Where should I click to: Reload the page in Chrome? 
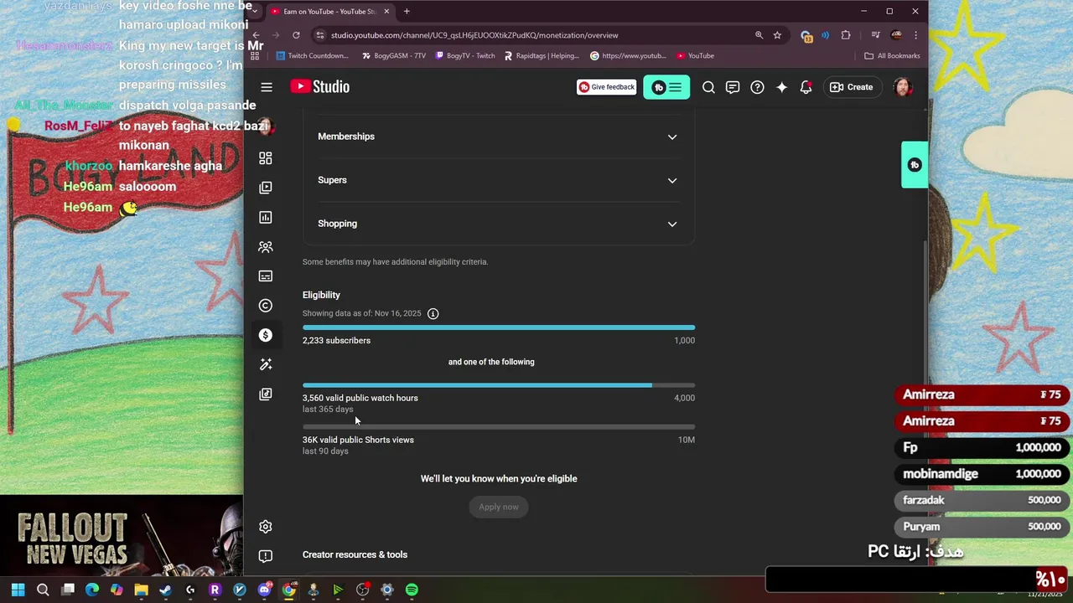(296, 35)
